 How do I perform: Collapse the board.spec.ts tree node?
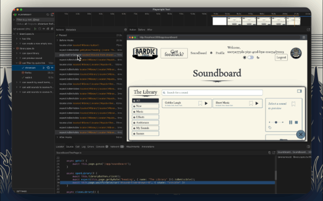pyautogui.click(x=14, y=34)
